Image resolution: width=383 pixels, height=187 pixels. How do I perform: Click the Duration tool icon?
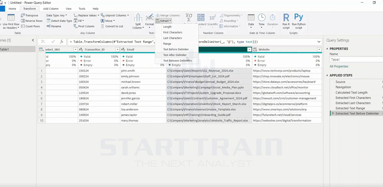click(272, 18)
